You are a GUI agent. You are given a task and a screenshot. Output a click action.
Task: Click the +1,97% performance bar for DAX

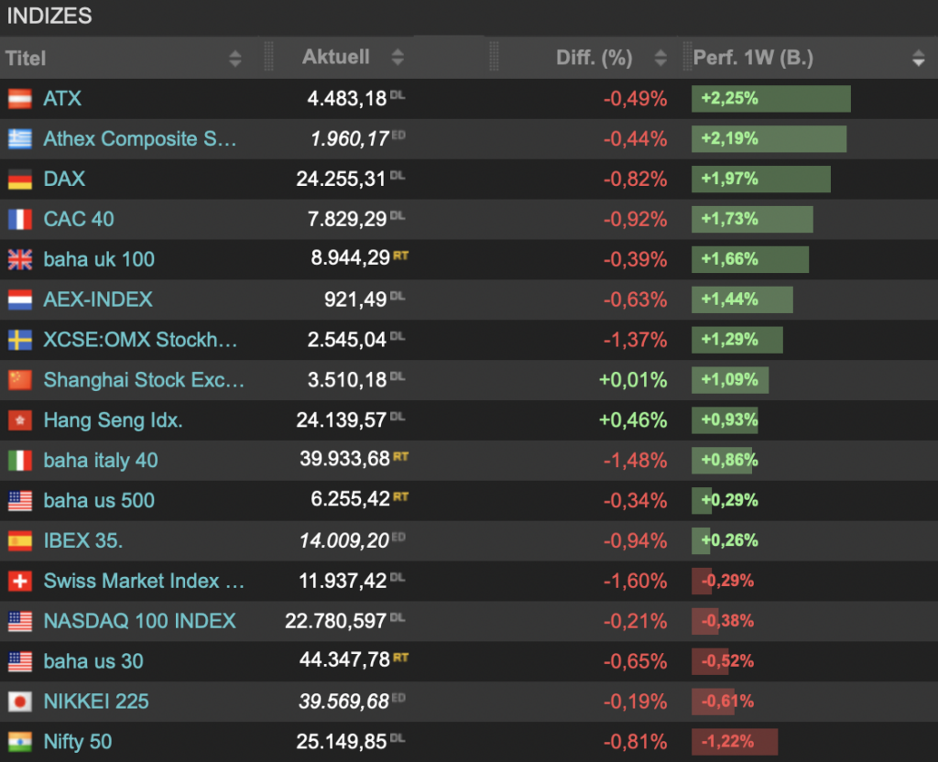pyautogui.click(x=761, y=179)
